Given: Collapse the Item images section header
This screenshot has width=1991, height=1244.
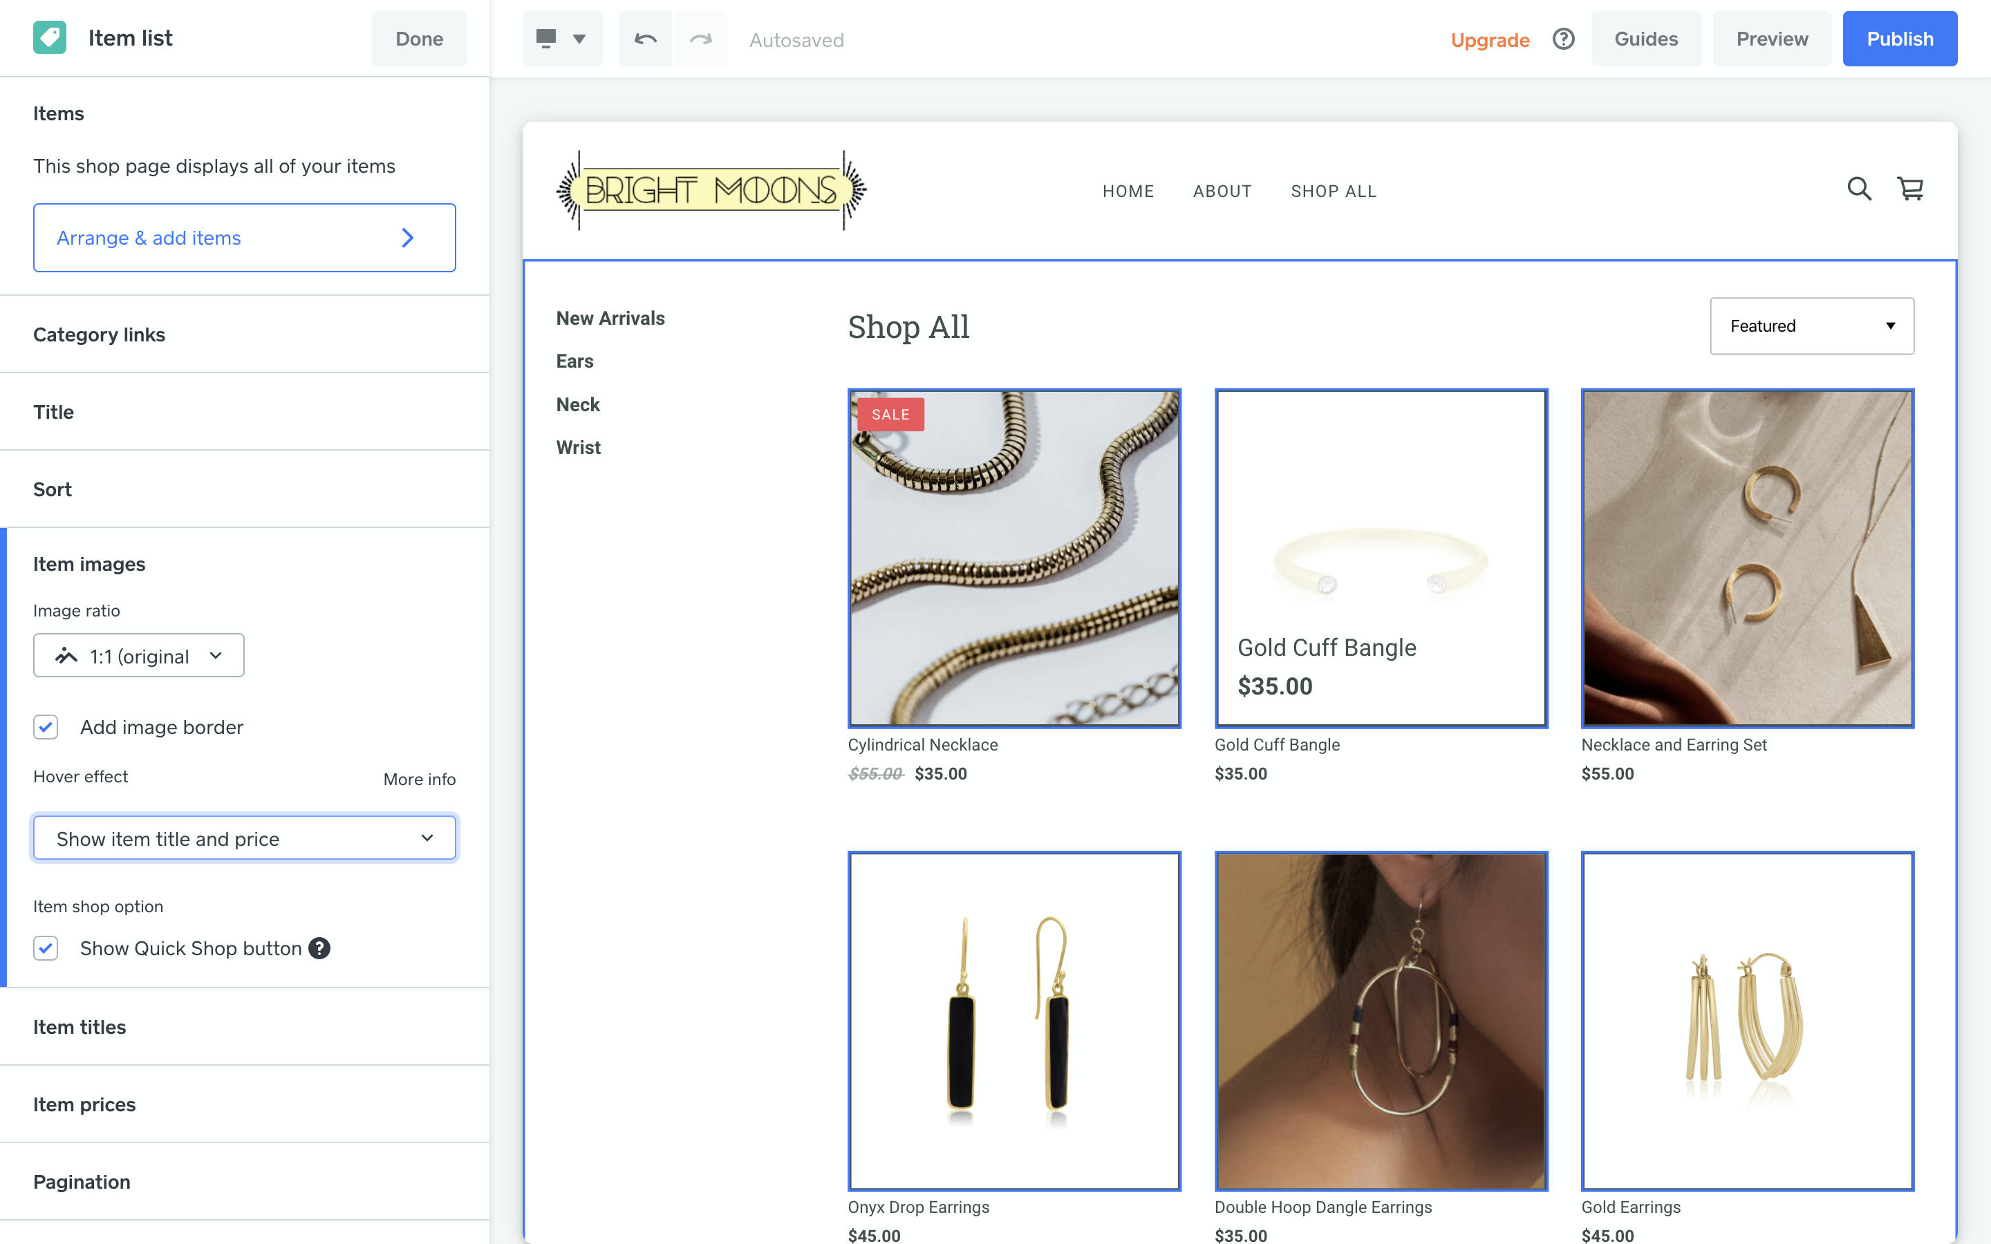Looking at the screenshot, I should pyautogui.click(x=89, y=565).
